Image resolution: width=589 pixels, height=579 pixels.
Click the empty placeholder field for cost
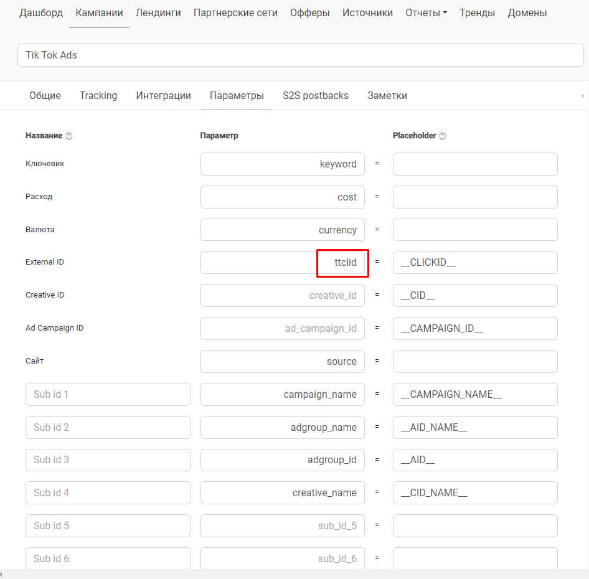click(475, 197)
